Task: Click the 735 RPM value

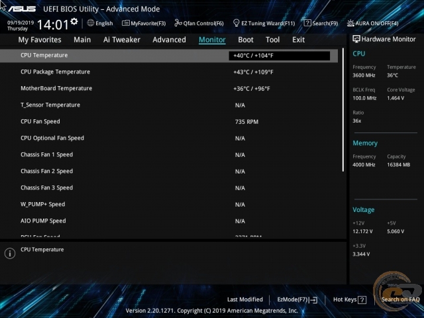Action: pos(246,122)
